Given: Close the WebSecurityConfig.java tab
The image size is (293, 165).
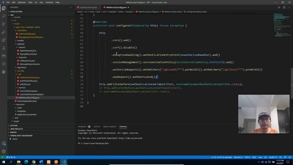Looking at the screenshot, I should (x=128, y=7).
